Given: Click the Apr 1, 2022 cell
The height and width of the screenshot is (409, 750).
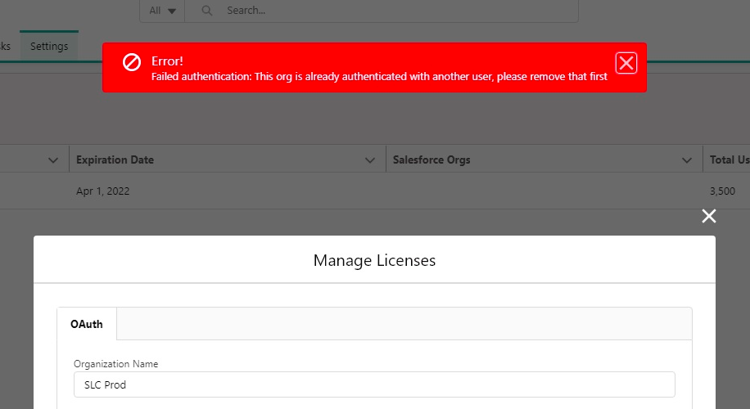Looking at the screenshot, I should 103,191.
